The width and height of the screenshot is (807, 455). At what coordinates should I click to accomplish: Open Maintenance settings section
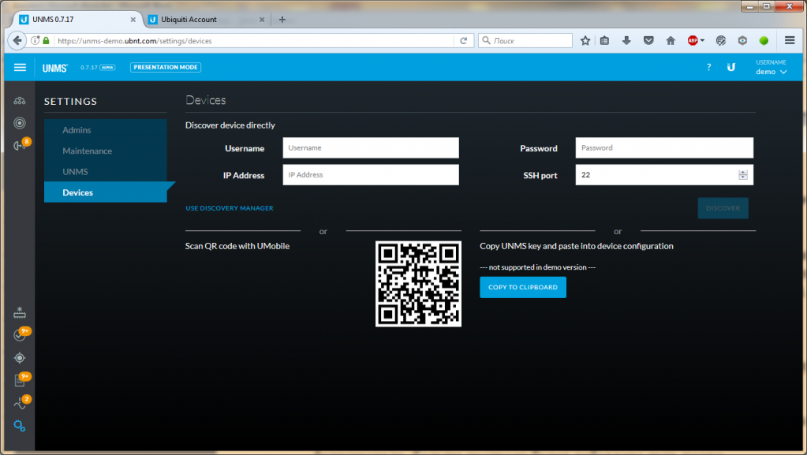click(x=87, y=151)
